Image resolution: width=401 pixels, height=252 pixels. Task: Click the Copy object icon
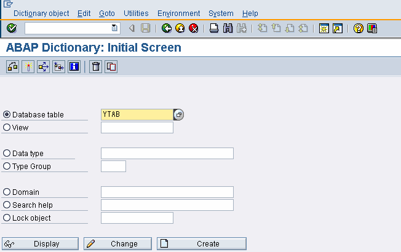[111, 66]
